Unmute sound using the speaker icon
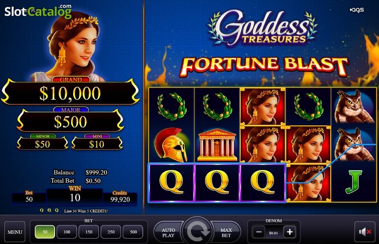379x244 pixels. point(364,232)
